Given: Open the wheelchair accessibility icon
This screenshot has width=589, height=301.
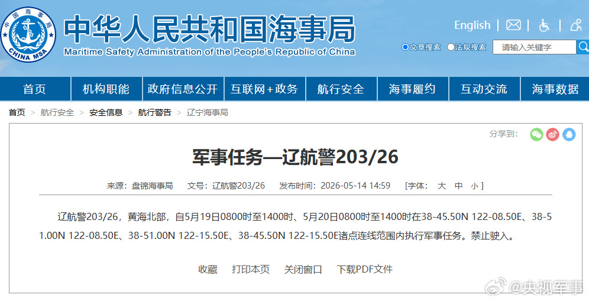Looking at the screenshot, I should [x=544, y=25].
